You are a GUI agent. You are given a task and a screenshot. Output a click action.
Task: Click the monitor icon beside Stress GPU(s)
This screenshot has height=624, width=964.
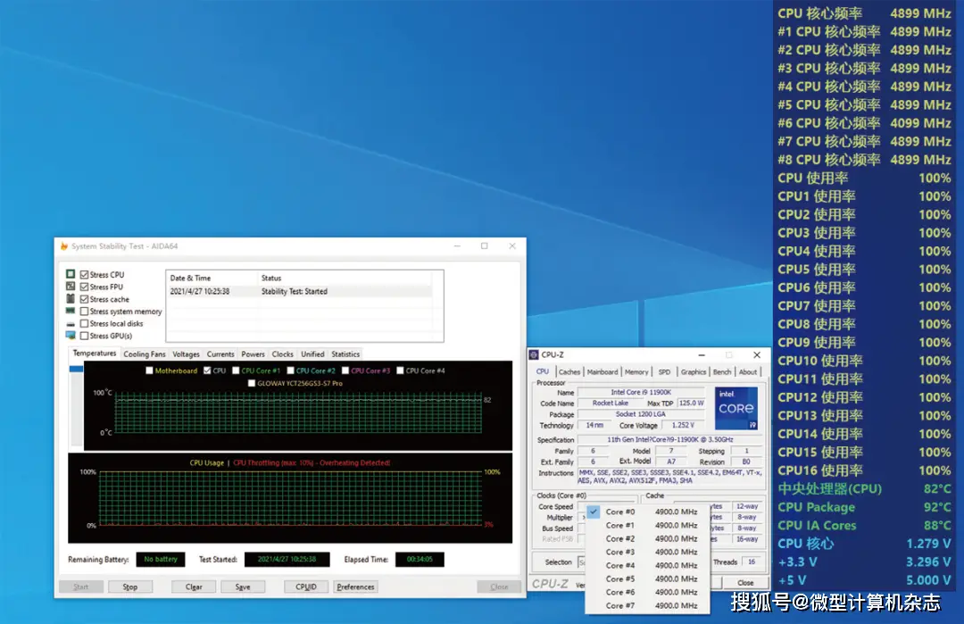[71, 336]
